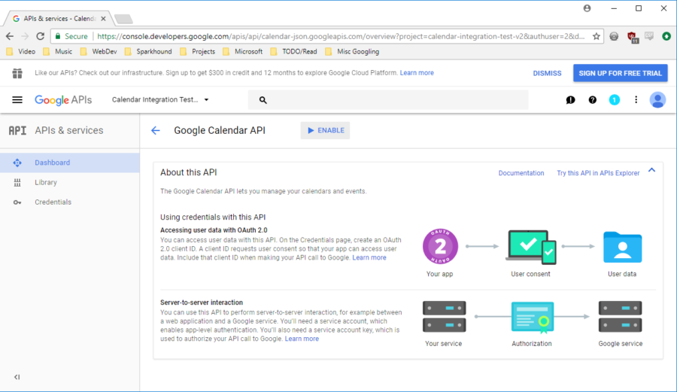Bookmark this page with the star
The height and width of the screenshot is (392, 677).
(x=597, y=36)
